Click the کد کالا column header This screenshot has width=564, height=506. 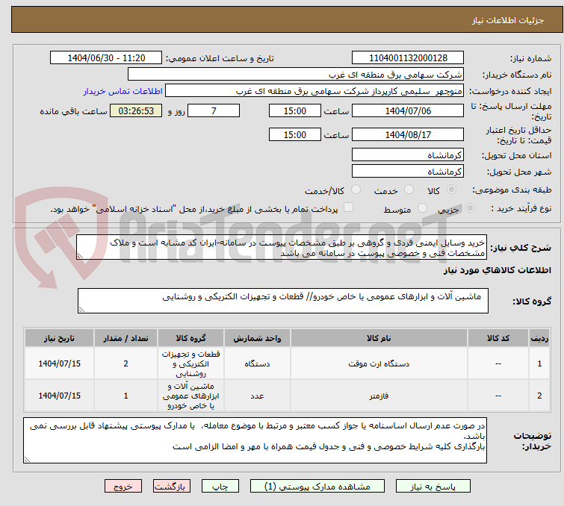click(x=498, y=338)
